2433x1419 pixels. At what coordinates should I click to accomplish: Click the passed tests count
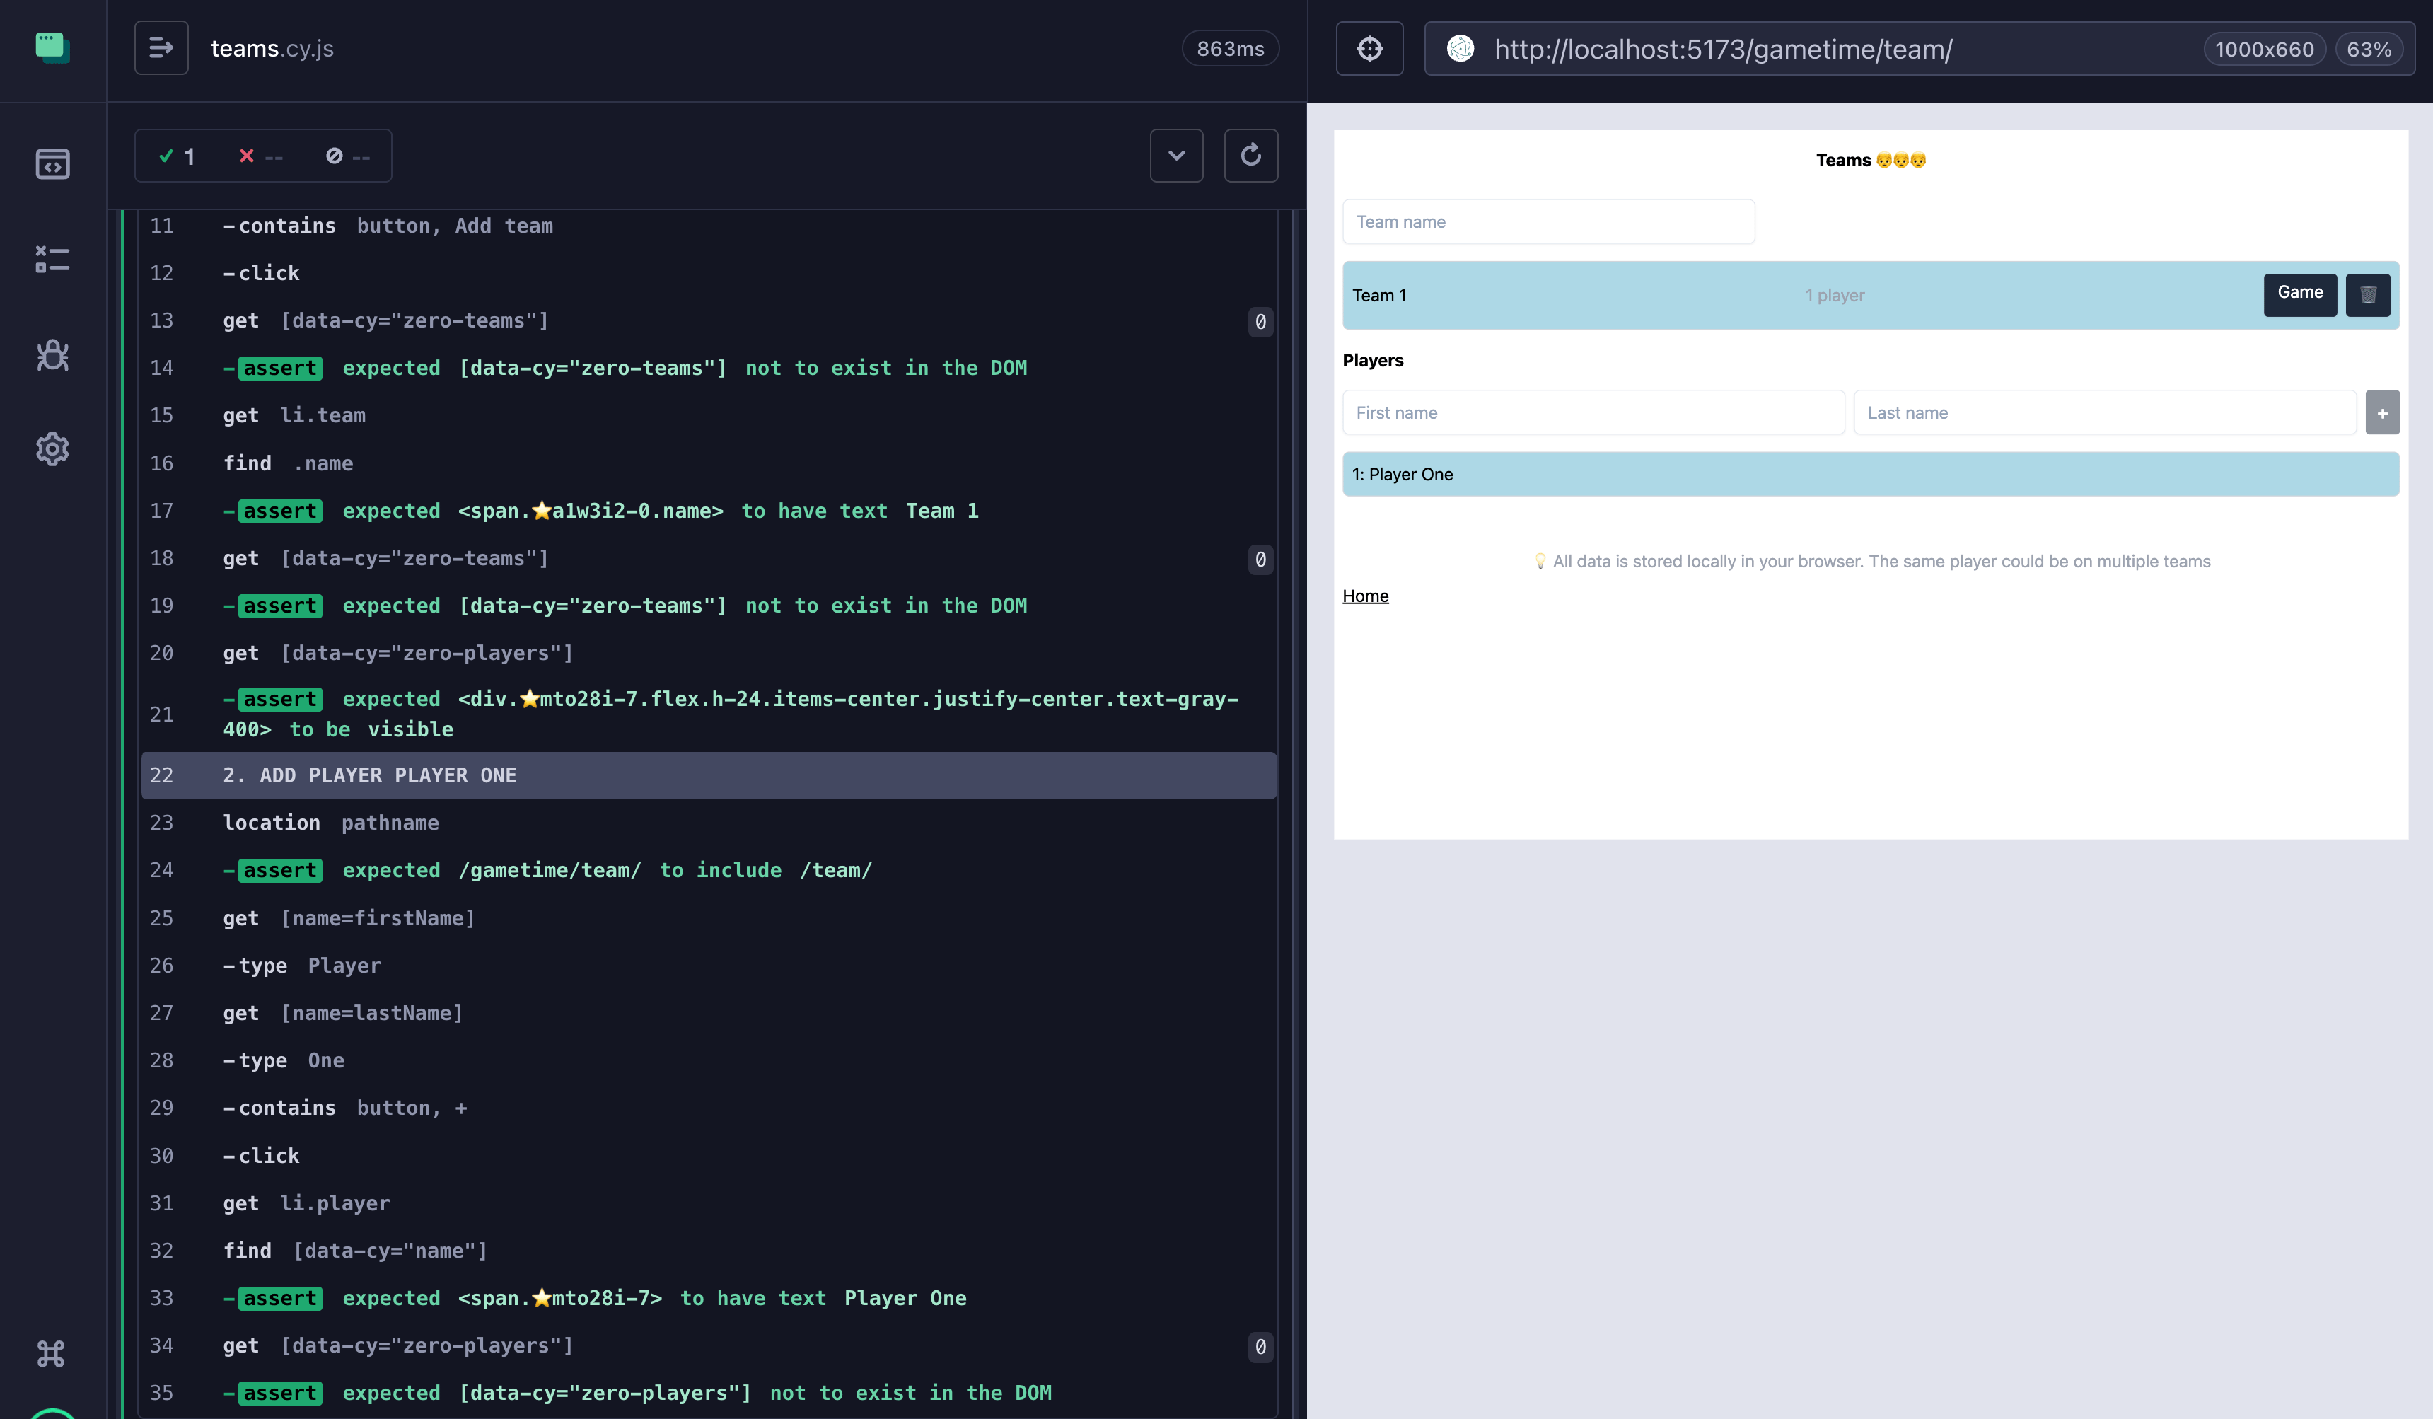[178, 156]
